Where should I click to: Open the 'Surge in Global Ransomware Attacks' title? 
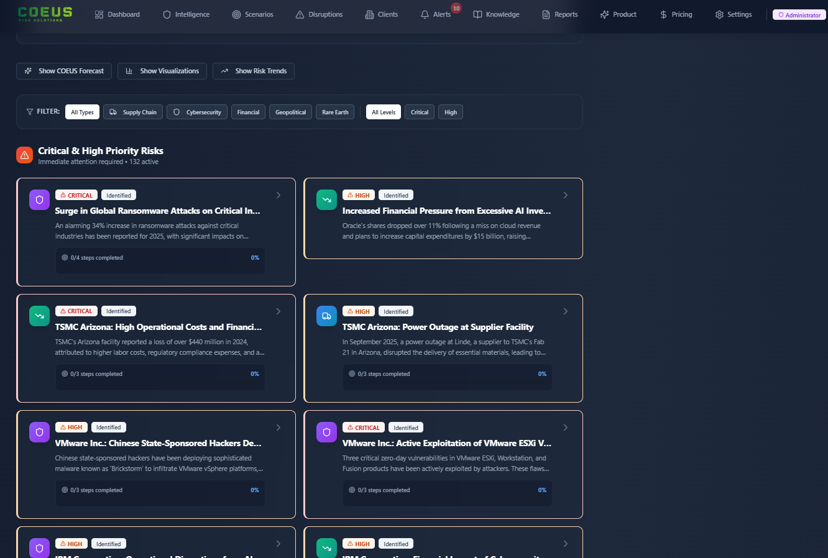[158, 211]
